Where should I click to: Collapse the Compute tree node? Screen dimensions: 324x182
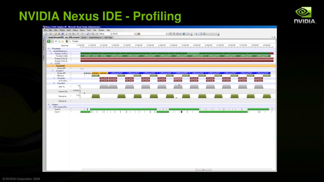point(54,78)
